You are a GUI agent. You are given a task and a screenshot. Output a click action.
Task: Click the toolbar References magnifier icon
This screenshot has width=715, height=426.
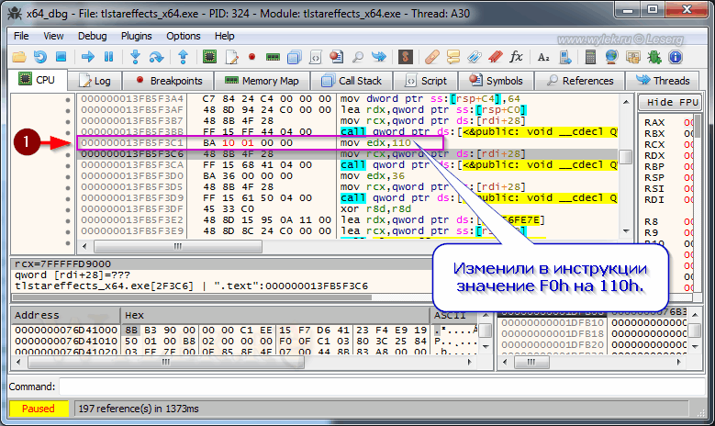pyautogui.click(x=358, y=57)
